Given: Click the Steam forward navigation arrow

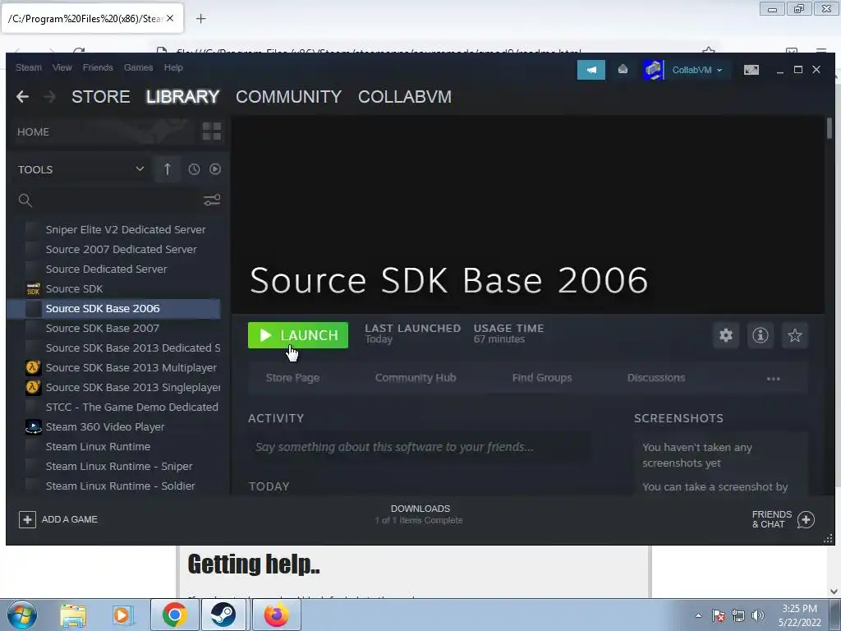Looking at the screenshot, I should click(49, 97).
